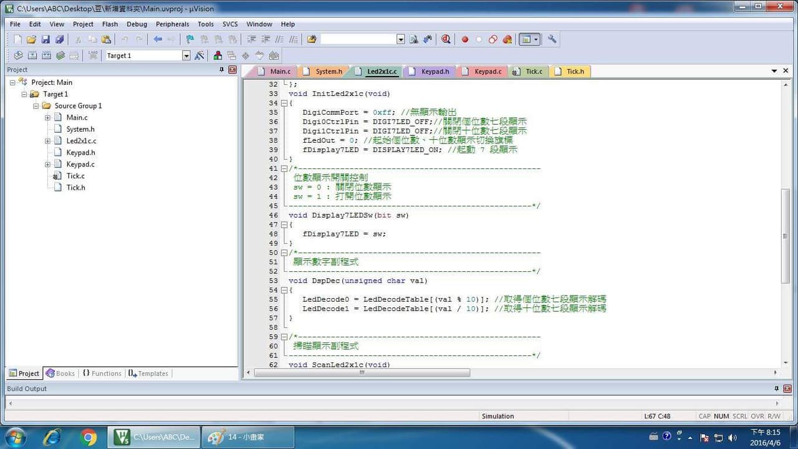Open the Target 1 dropdown list

point(186,56)
